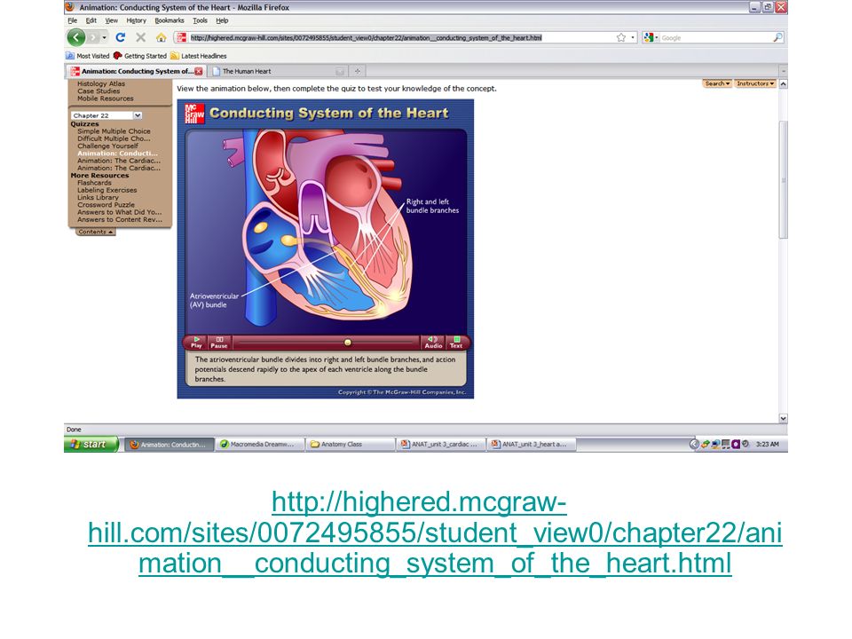Open the Instructors dropdown
Viewport: 852px width, 639px height.
tap(754, 83)
